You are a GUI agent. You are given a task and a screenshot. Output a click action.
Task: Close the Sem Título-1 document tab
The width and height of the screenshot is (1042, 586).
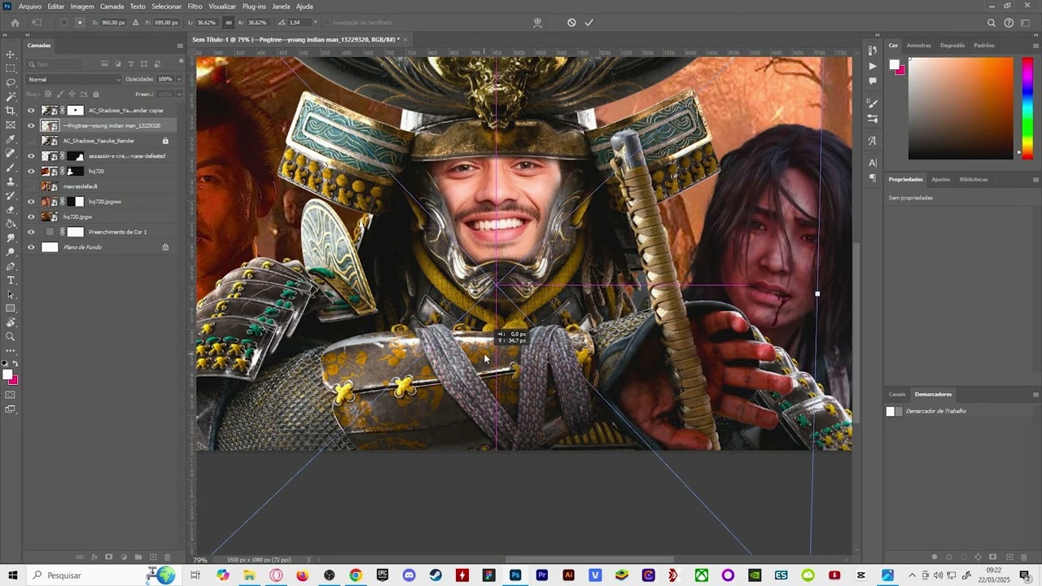tap(405, 39)
